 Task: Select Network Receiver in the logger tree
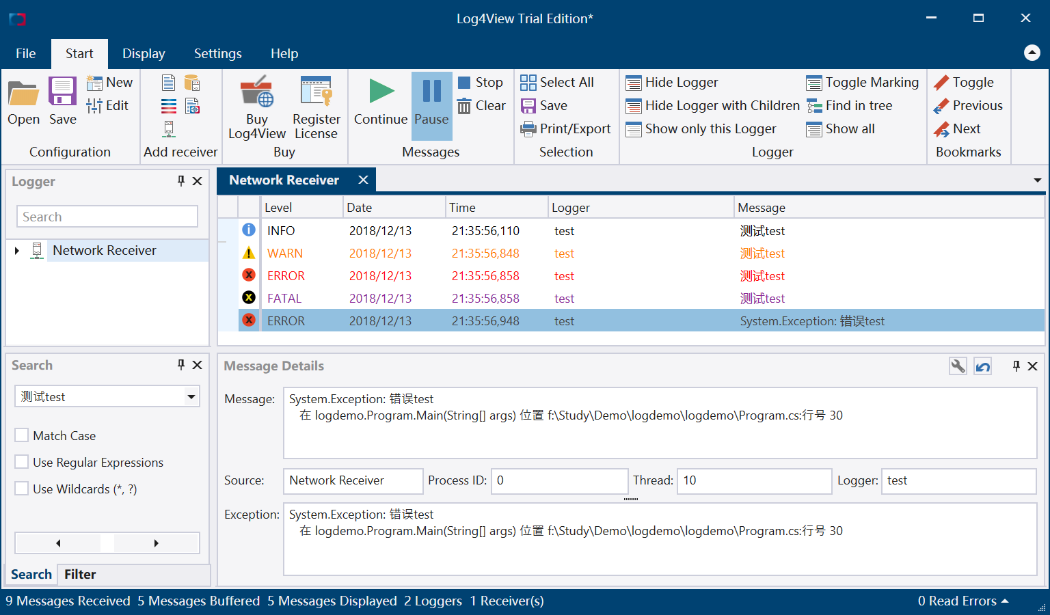point(105,251)
